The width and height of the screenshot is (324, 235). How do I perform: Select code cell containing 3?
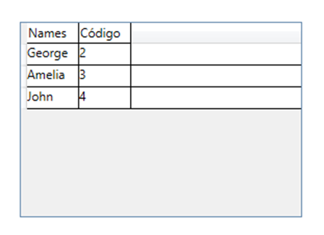pyautogui.click(x=105, y=76)
